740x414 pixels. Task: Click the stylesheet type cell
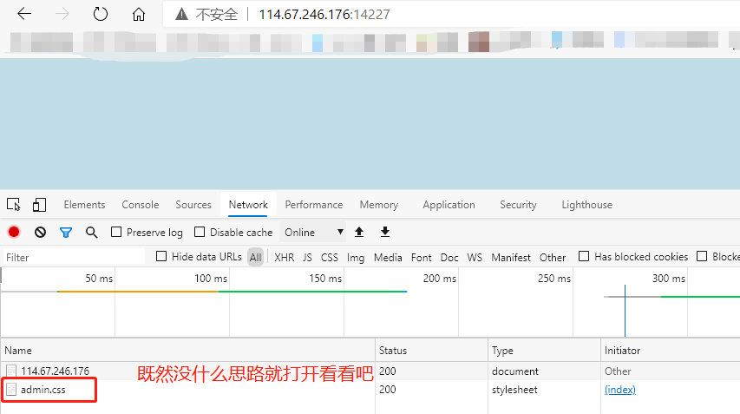coord(514,390)
